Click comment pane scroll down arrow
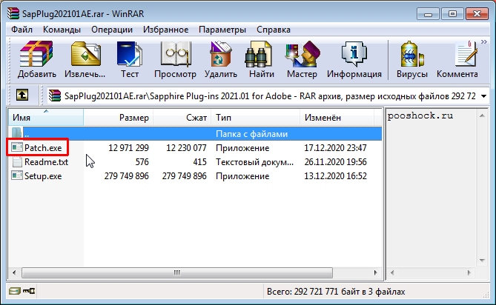Screen dimensions: 496x305 click(x=482, y=260)
